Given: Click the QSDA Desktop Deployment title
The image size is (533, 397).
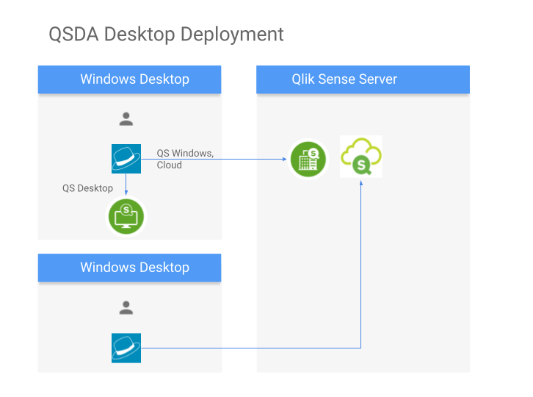Looking at the screenshot, I should pyautogui.click(x=166, y=35).
